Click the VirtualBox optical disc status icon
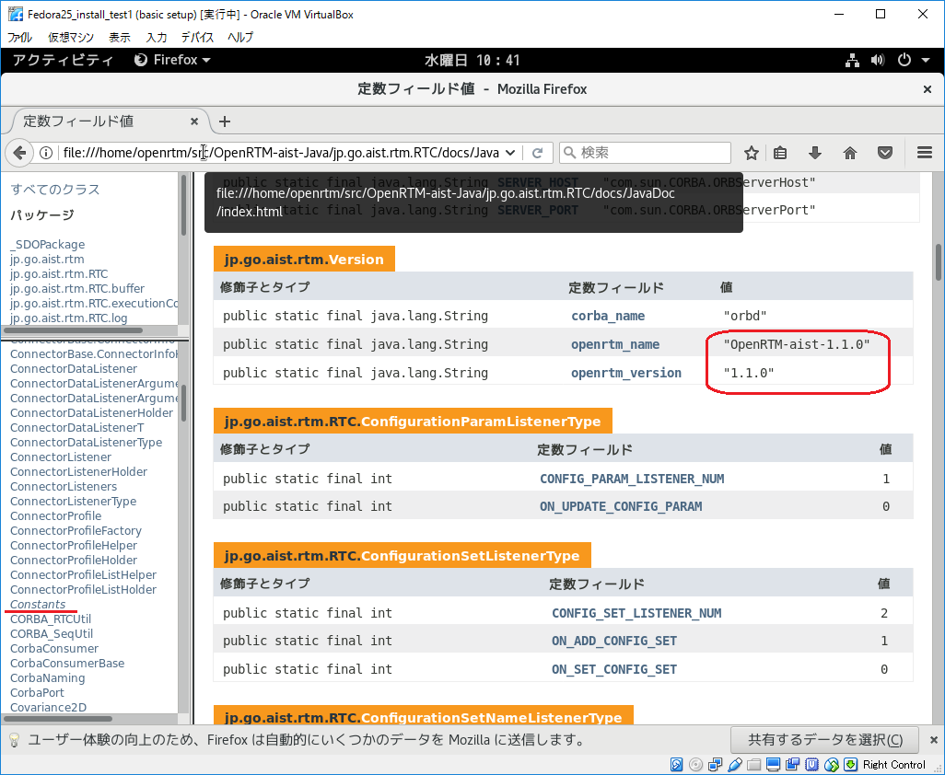945x775 pixels. [695, 765]
